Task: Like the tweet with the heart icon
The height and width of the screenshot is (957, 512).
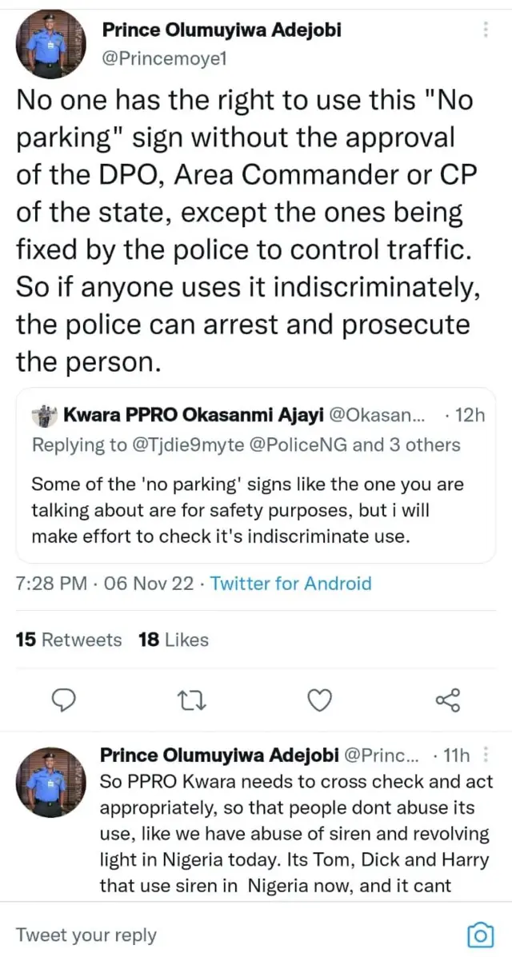Action: (320, 700)
